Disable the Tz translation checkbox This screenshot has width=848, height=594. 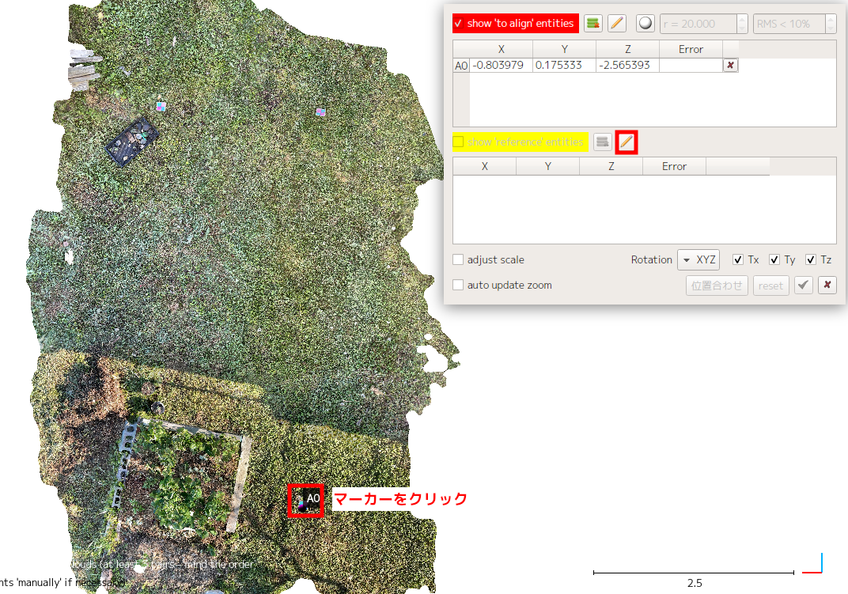coord(811,259)
